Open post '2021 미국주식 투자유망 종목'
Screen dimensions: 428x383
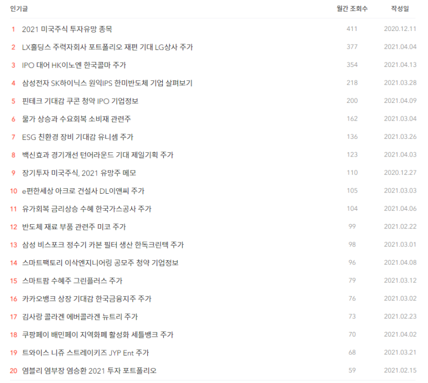67,29
